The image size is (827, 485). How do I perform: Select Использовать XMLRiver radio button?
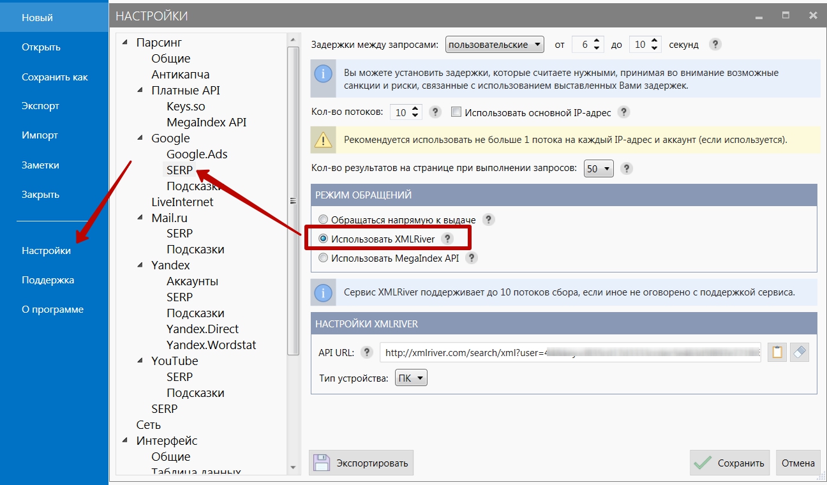click(x=324, y=239)
